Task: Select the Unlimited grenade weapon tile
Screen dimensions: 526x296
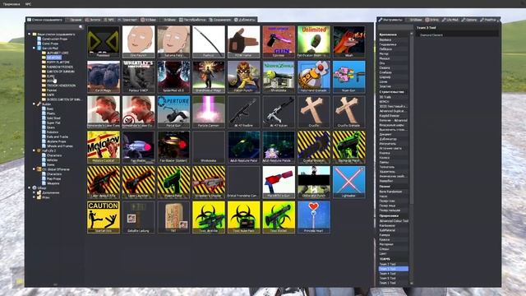Action: [x=314, y=42]
